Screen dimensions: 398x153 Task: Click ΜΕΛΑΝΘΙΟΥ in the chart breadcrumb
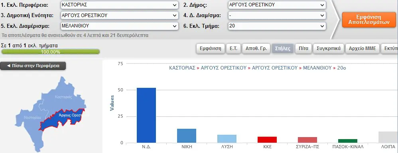pos(317,68)
